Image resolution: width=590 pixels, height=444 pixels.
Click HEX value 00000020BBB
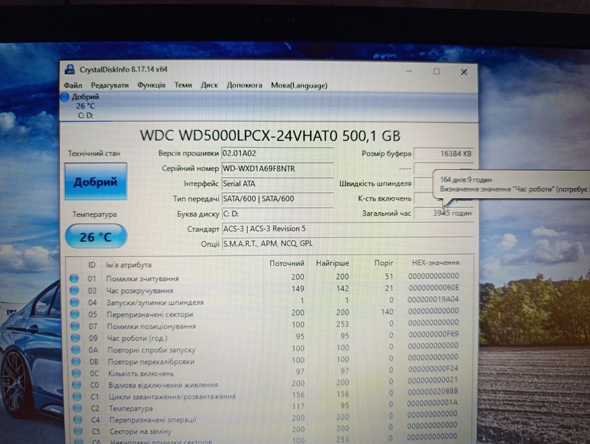(432, 391)
